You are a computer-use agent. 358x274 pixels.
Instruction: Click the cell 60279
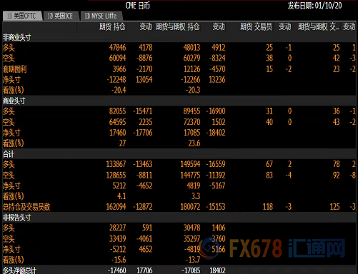click(x=192, y=58)
